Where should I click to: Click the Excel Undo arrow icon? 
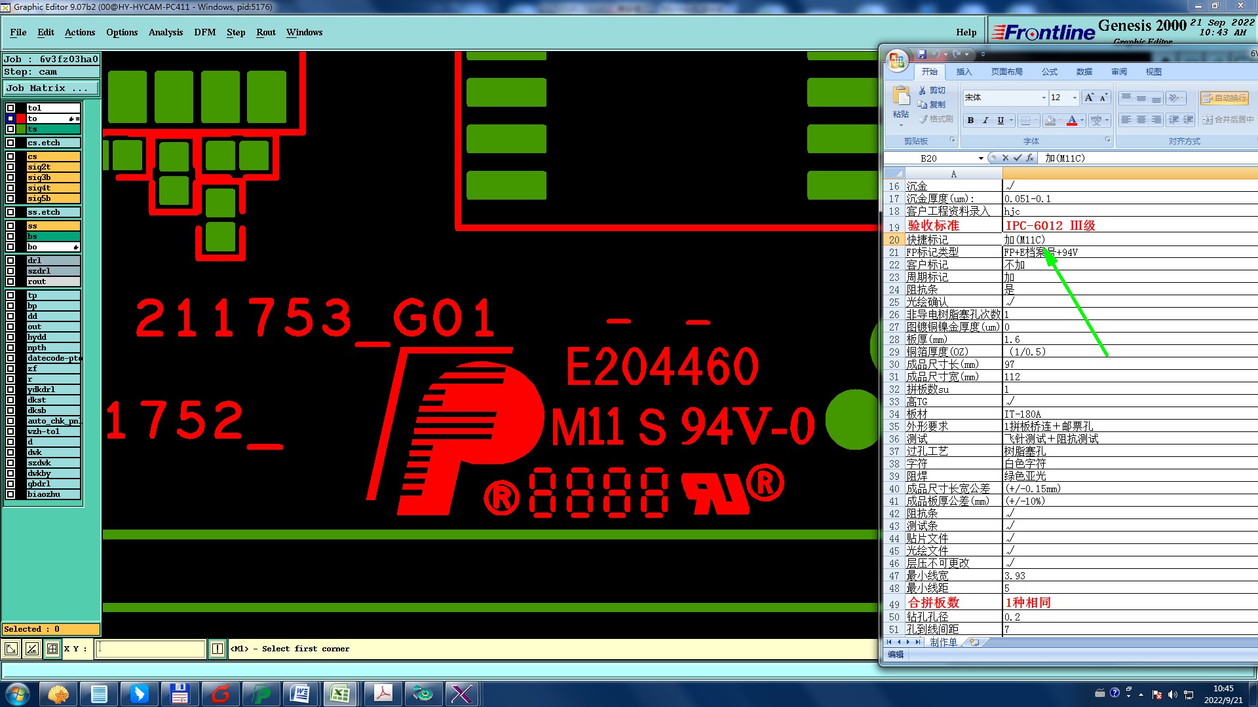[x=936, y=54]
